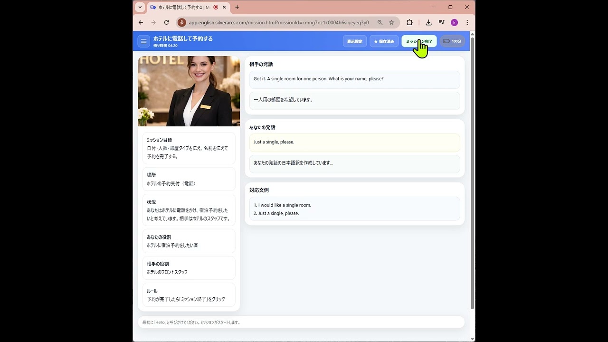Click example '1. I would like a single room.'
The image size is (608, 342).
[x=282, y=205]
